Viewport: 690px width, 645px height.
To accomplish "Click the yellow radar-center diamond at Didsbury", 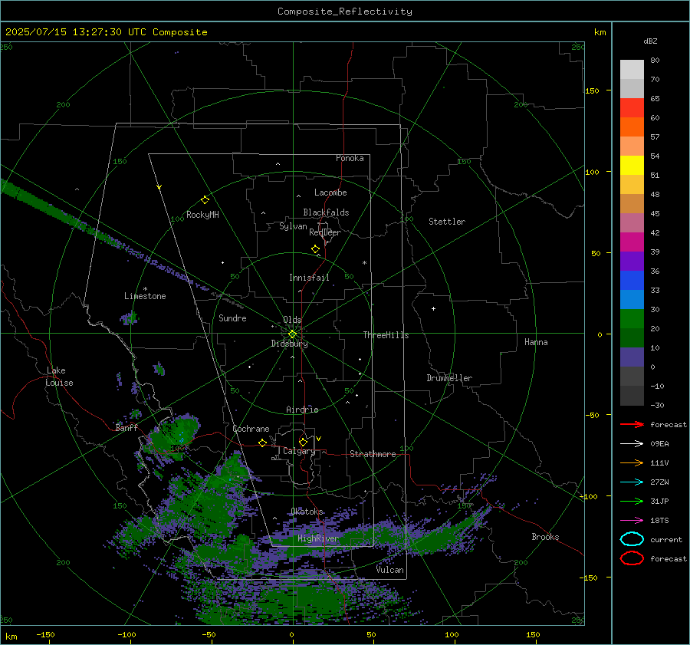I will (292, 334).
